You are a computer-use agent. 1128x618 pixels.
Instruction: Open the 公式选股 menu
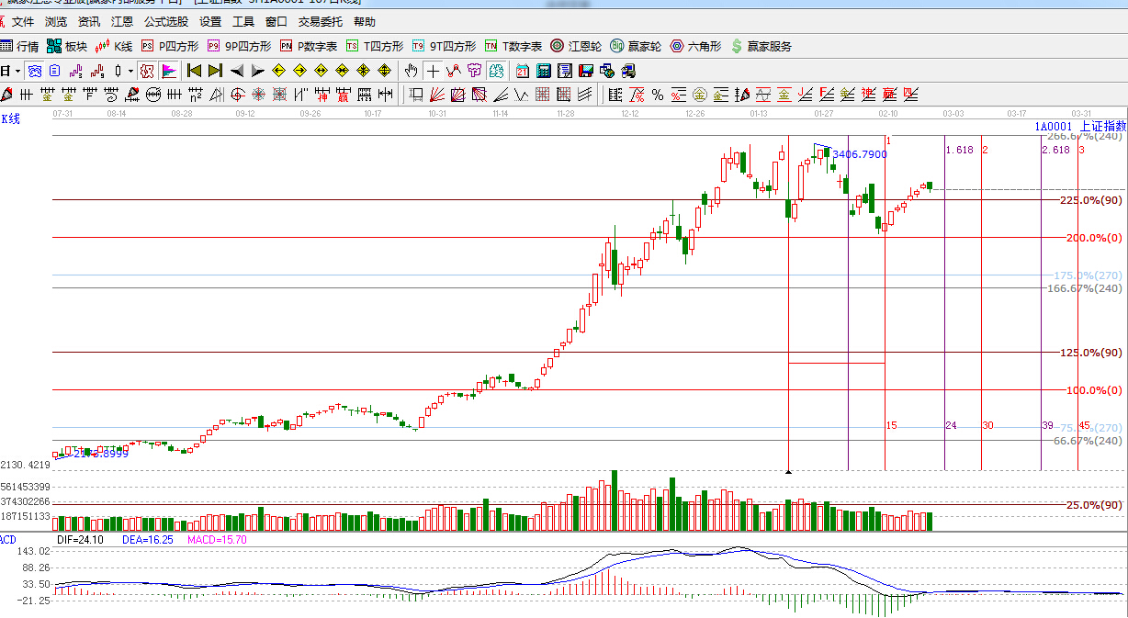pyautogui.click(x=166, y=22)
